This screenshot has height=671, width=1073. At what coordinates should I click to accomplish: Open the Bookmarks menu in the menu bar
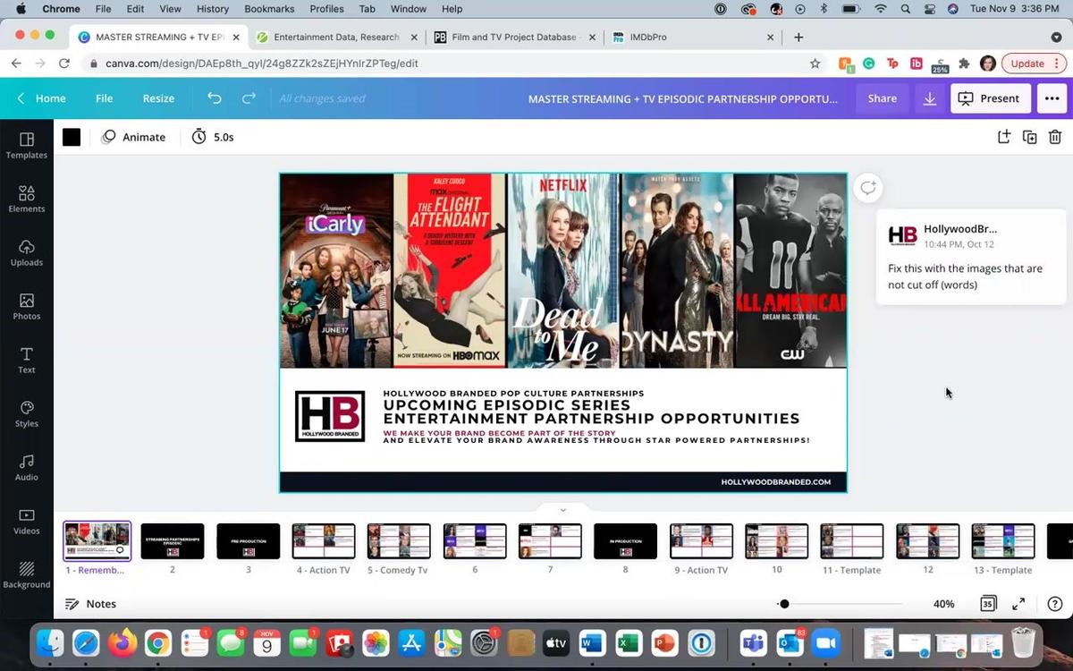click(x=269, y=9)
